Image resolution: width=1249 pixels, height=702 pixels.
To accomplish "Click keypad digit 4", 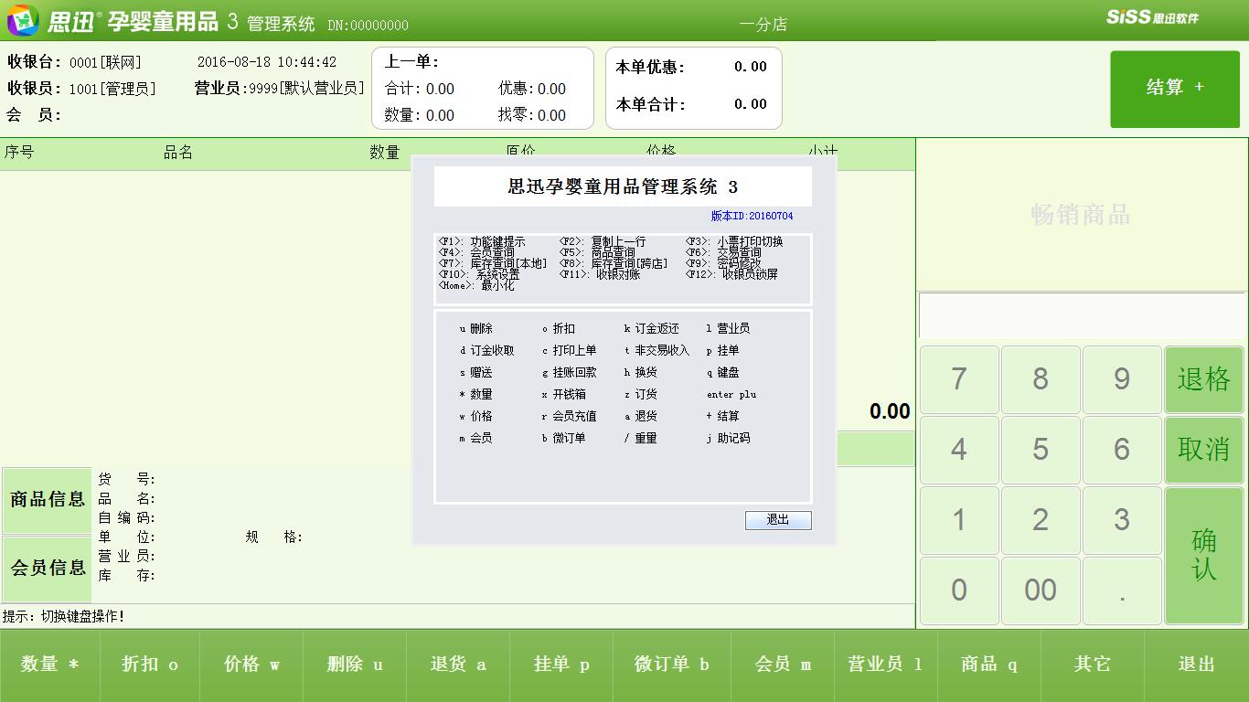I will pos(959,450).
